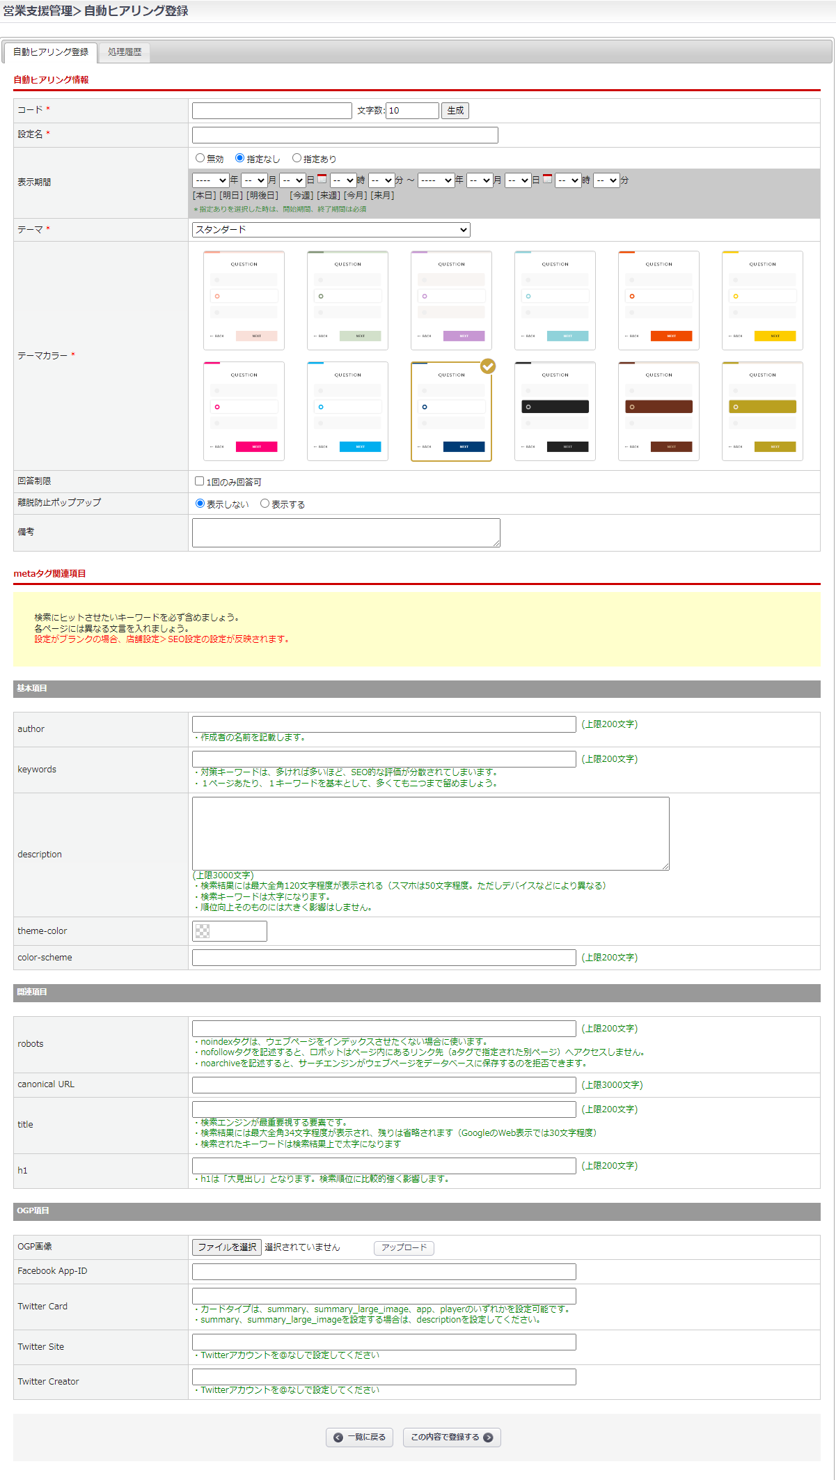The width and height of the screenshot is (836, 1480).
Task: Open the end date calendar picker icon
Action: point(548,179)
